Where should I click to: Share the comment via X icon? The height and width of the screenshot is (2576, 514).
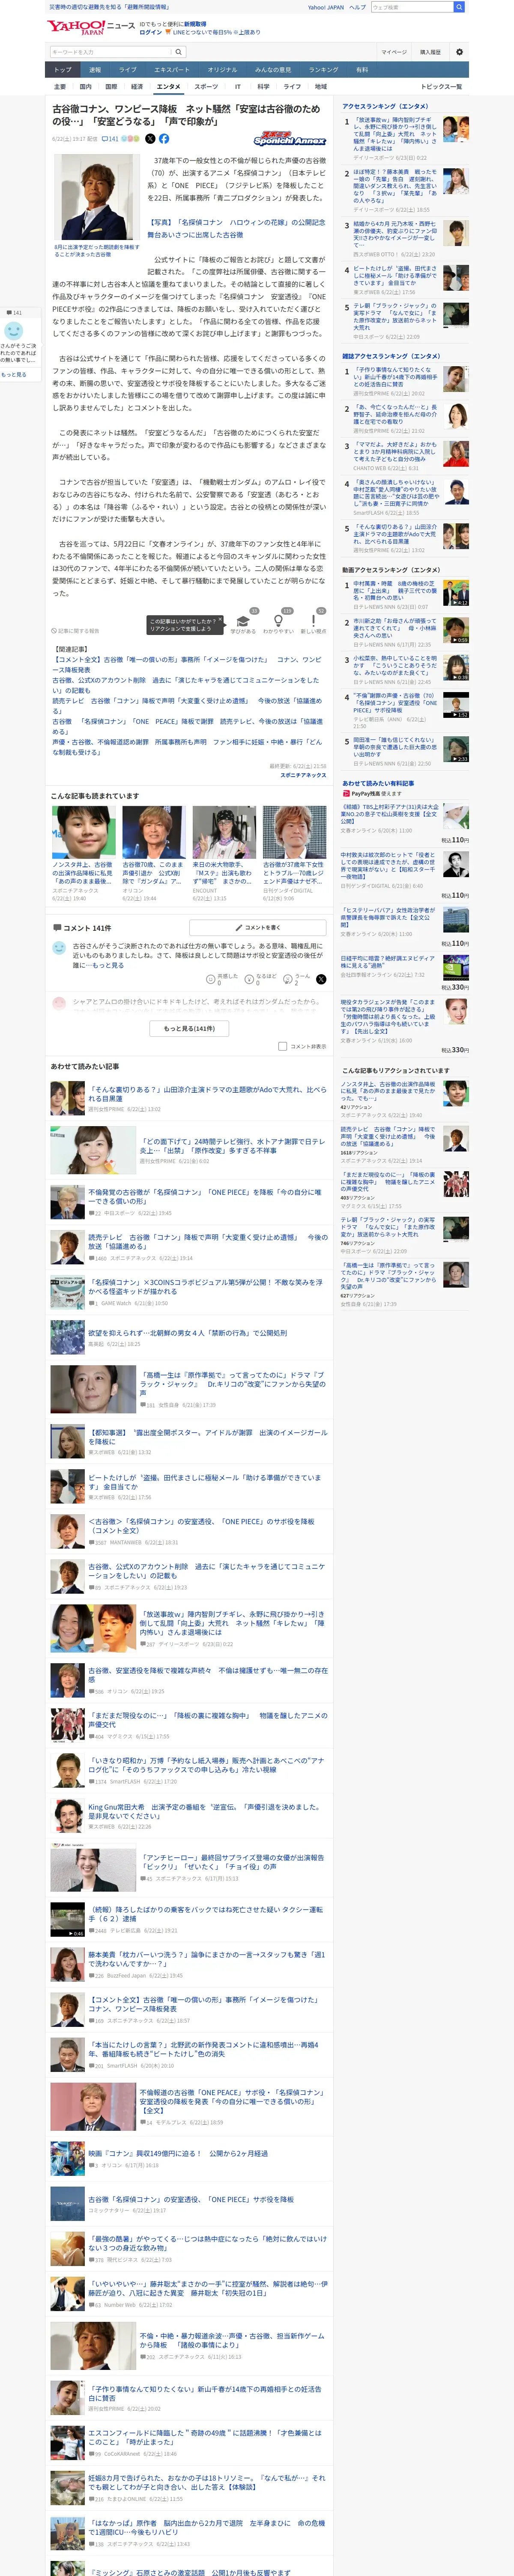[320, 979]
